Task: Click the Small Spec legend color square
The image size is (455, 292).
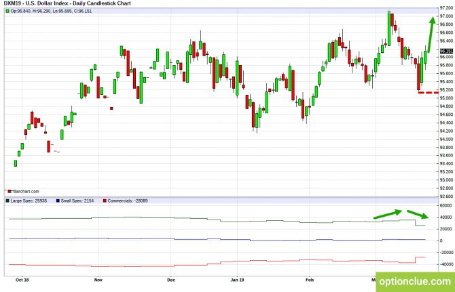Action: [58, 201]
